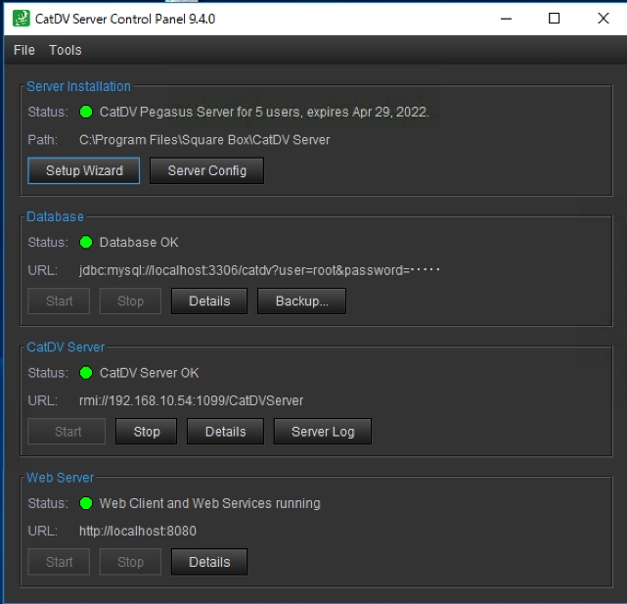Click the 'Web Server' section heading
This screenshot has width=627, height=604.
click(x=60, y=478)
